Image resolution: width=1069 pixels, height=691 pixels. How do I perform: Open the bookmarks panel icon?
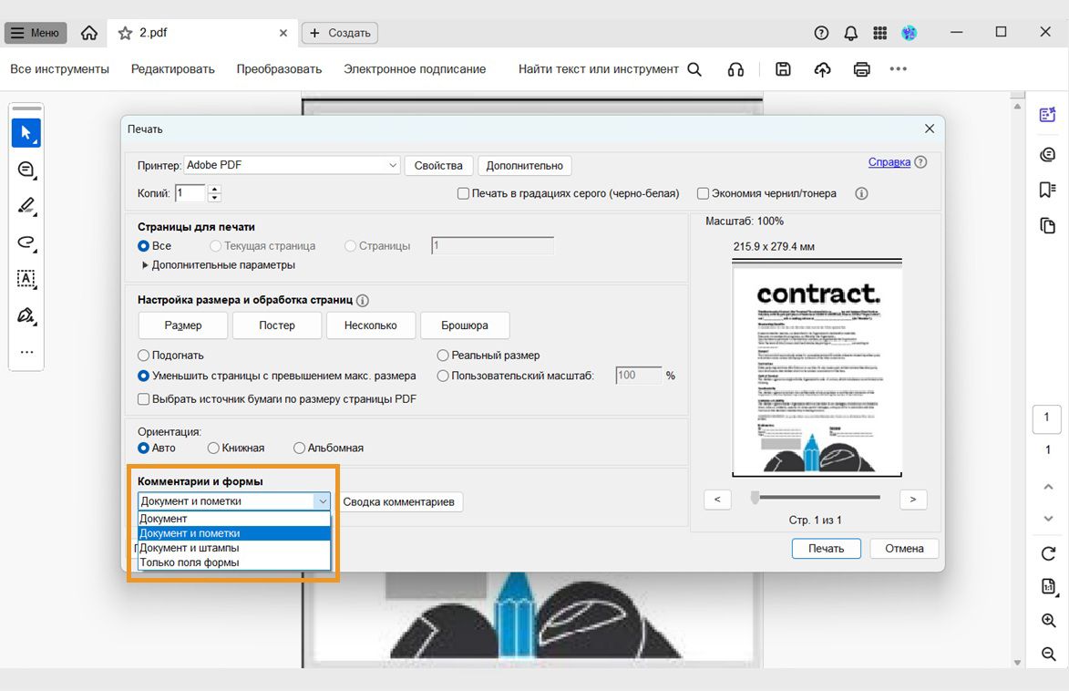1048,189
